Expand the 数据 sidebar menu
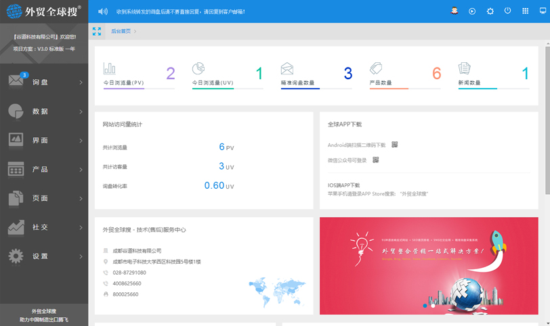The width and height of the screenshot is (550, 326). 44,112
